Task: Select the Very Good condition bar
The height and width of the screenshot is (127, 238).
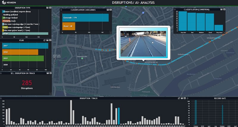Action: pyautogui.click(x=219, y=28)
